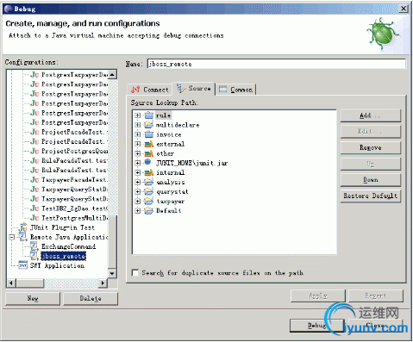Click the Add... button
The width and height of the screenshot is (413, 342).
[x=371, y=115]
